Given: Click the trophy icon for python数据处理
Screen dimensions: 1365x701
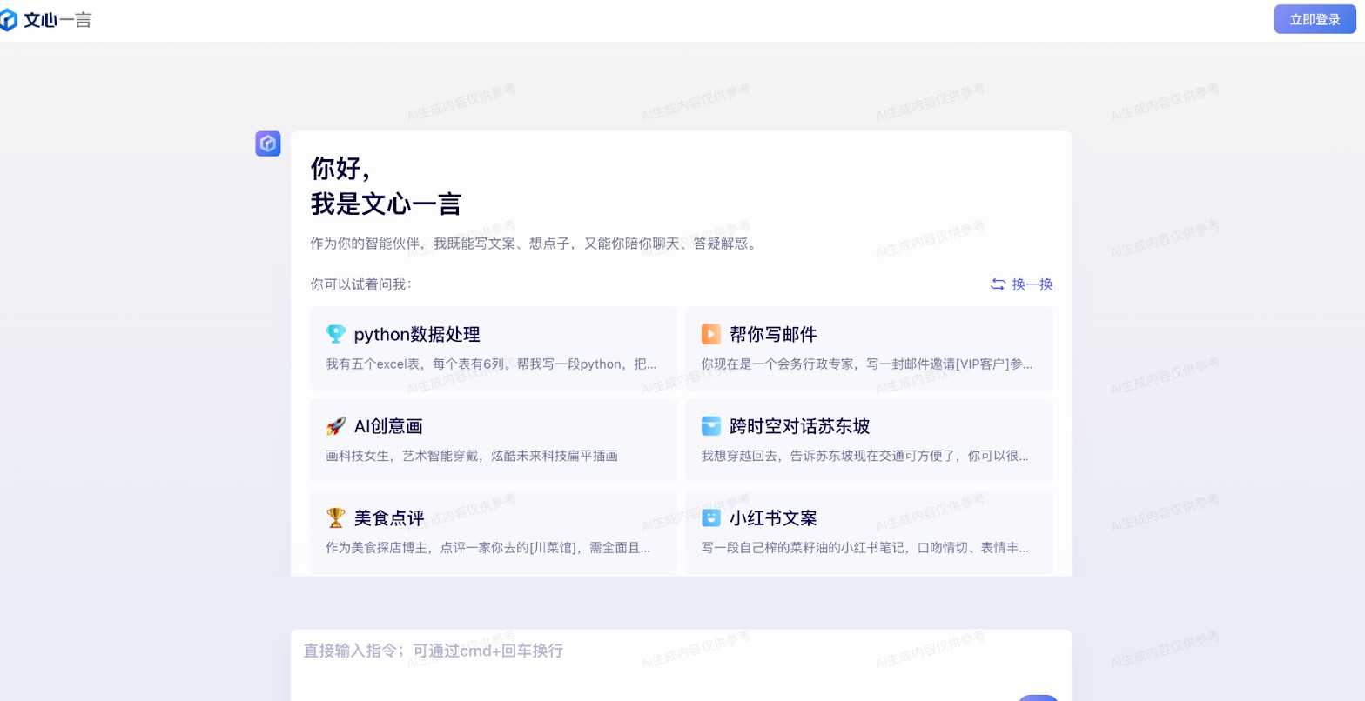Looking at the screenshot, I should (x=336, y=334).
